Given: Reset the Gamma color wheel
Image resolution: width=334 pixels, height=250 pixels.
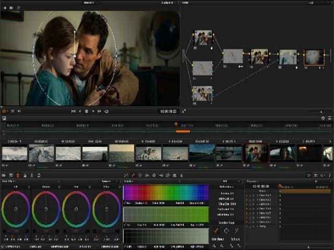Looking at the screenshot, I should [x=59, y=187].
